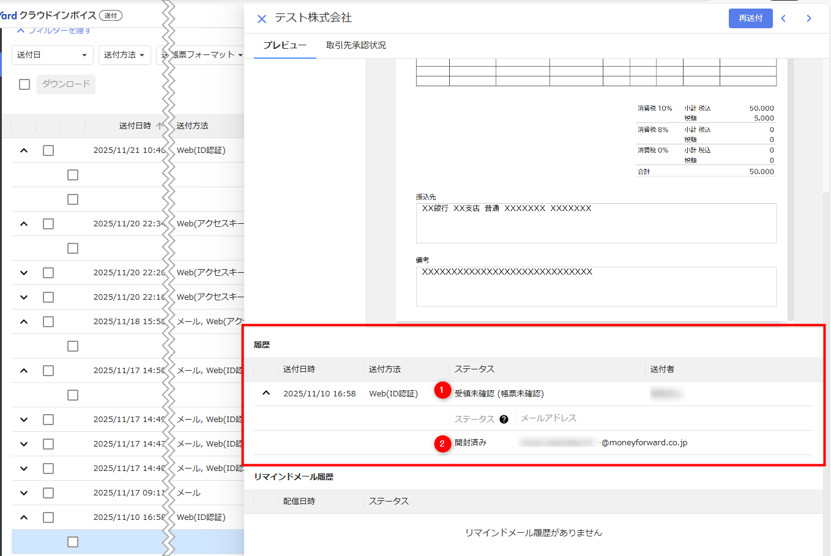
Task: Check the box for the 2025/11/21 10:40 row
Action: point(48,150)
